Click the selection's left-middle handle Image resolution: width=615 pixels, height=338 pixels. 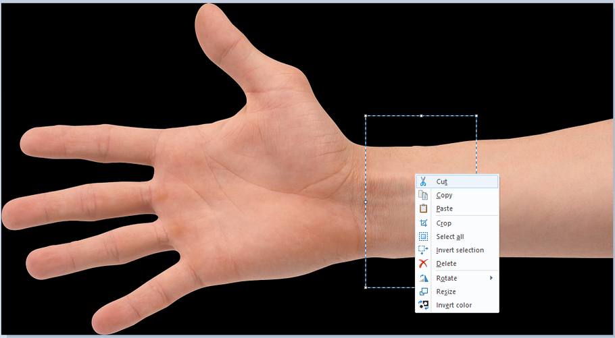(366, 202)
